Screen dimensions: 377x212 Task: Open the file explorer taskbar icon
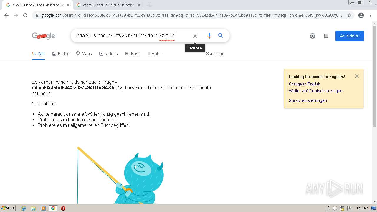(x=33, y=208)
